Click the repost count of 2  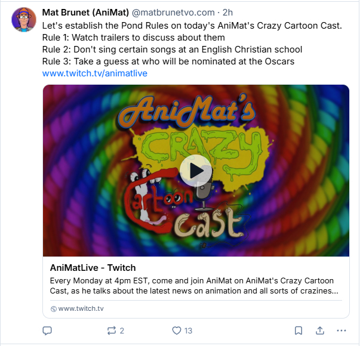pyautogui.click(x=122, y=330)
